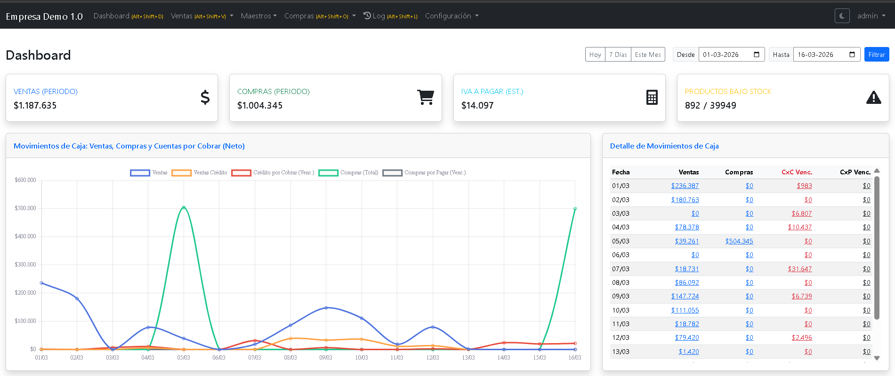Open Ventas $236.387 for 01/03

(x=685, y=186)
